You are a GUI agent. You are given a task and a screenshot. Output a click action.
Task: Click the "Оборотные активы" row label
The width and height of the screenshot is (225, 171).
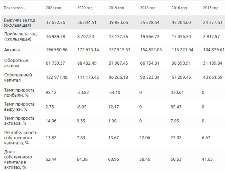(16, 63)
